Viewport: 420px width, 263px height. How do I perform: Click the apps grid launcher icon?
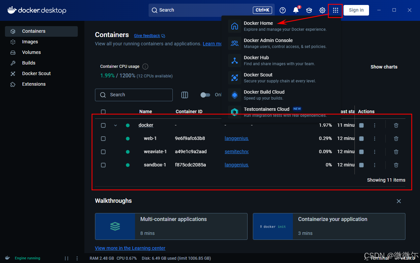335,10
